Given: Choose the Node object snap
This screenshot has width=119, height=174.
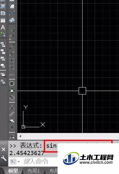Looking at the screenshot, I should click(x=12, y=127).
